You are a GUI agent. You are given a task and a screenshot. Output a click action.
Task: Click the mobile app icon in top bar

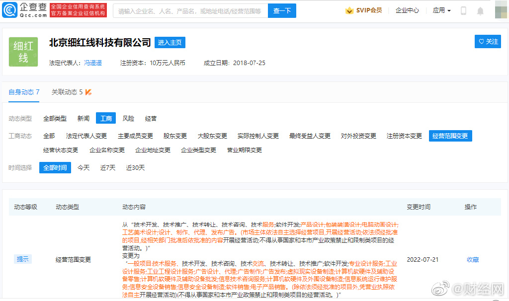[463, 10]
